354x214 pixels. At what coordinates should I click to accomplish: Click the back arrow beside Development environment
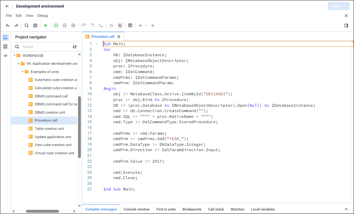7,6
